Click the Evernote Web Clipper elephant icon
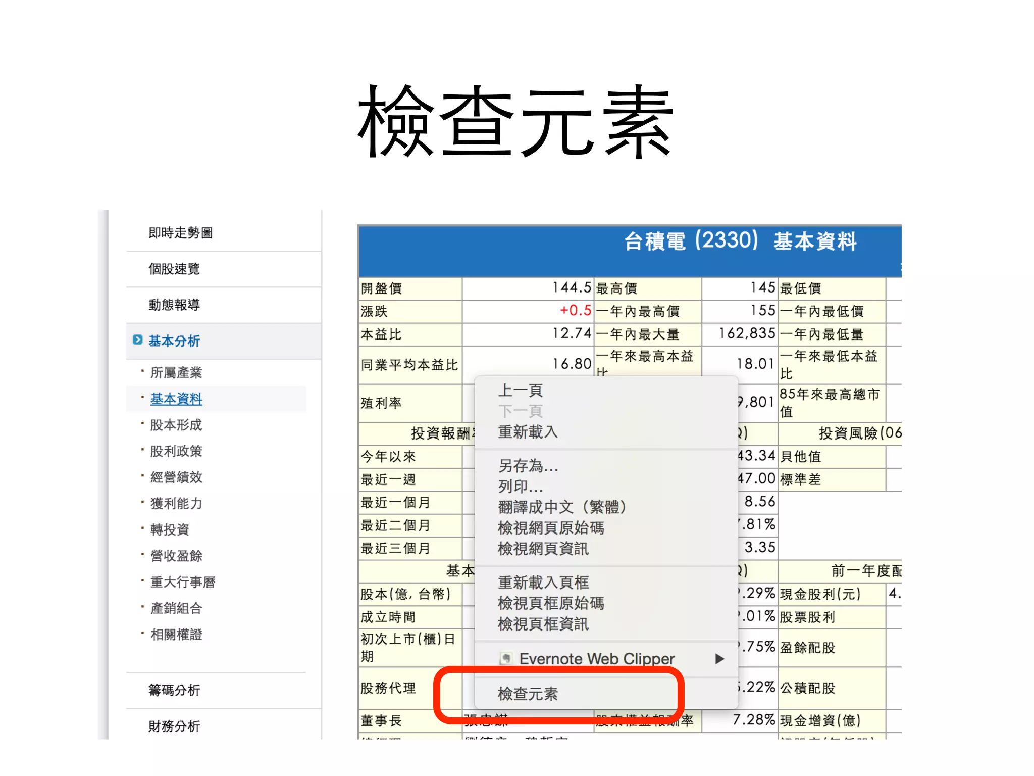Screen dimensions: 1034x776 [x=506, y=658]
